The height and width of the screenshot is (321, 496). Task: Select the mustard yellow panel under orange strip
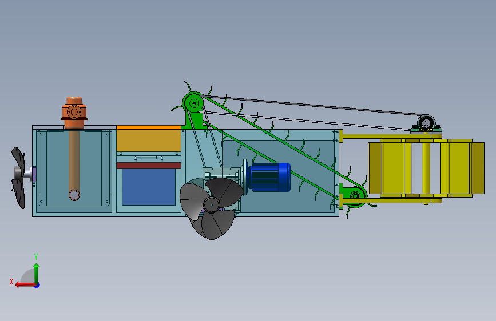tap(149, 141)
